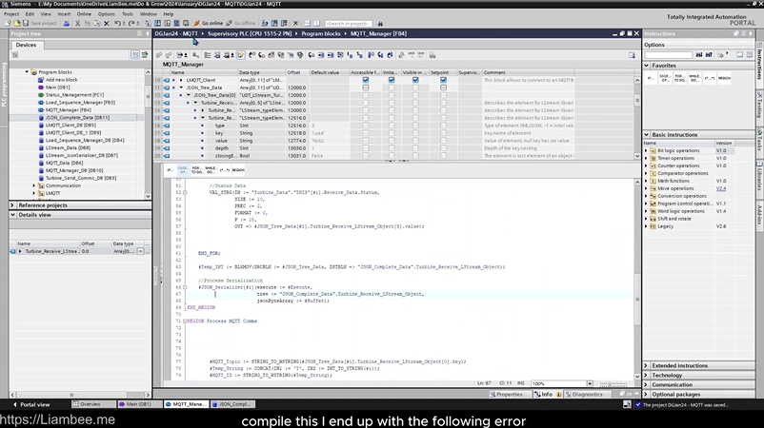Click the Save project toolbar icon
Viewport: 764px width, 428px height.
[26, 23]
